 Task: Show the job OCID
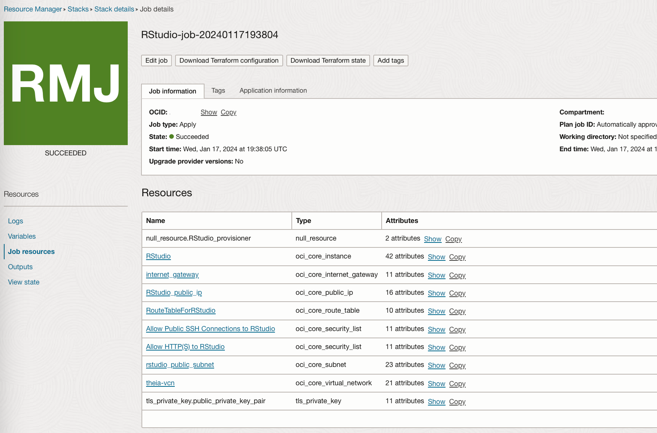[209, 112]
